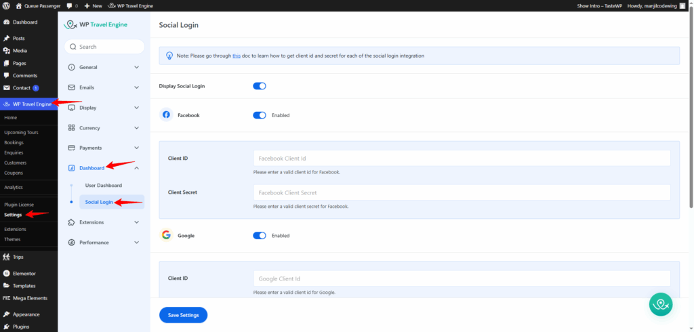This screenshot has width=694, height=332.
Task: Click the Performance icon in settings sidebar
Action: pyautogui.click(x=72, y=243)
